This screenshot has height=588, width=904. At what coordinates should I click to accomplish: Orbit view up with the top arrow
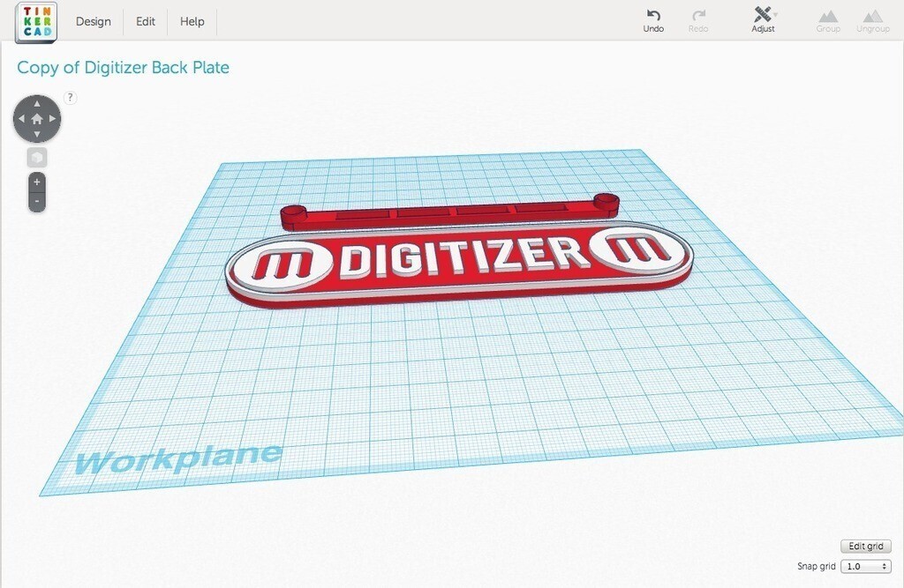[x=37, y=104]
